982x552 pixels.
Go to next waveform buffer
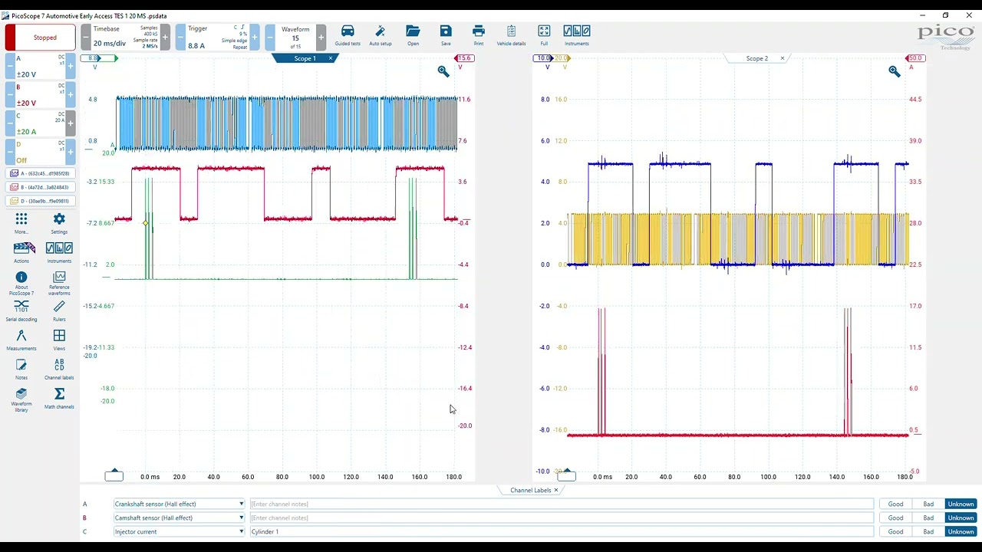point(321,37)
